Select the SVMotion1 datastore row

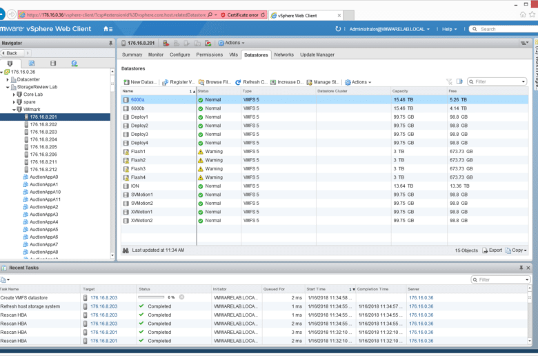point(325,195)
